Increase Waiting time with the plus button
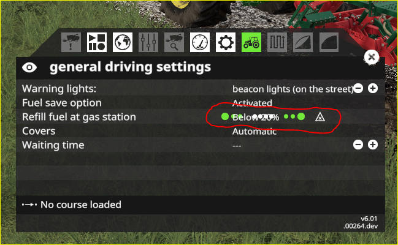Screen dimensions: 398x245 (373, 145)
